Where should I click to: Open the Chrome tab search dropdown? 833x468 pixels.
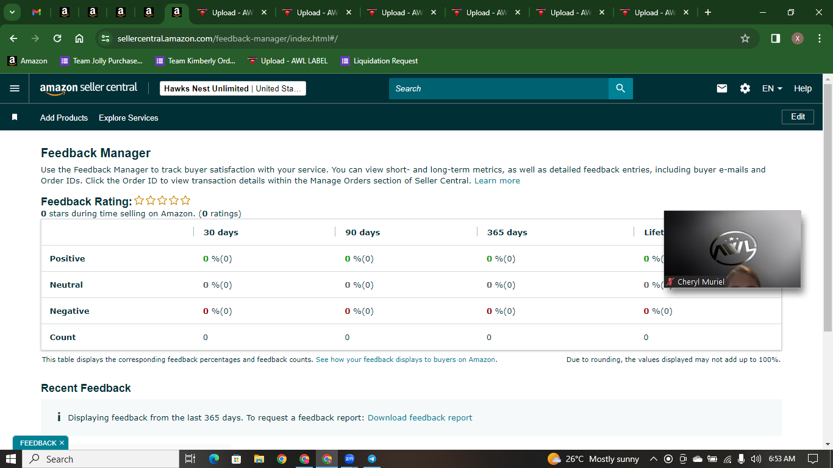click(x=12, y=12)
